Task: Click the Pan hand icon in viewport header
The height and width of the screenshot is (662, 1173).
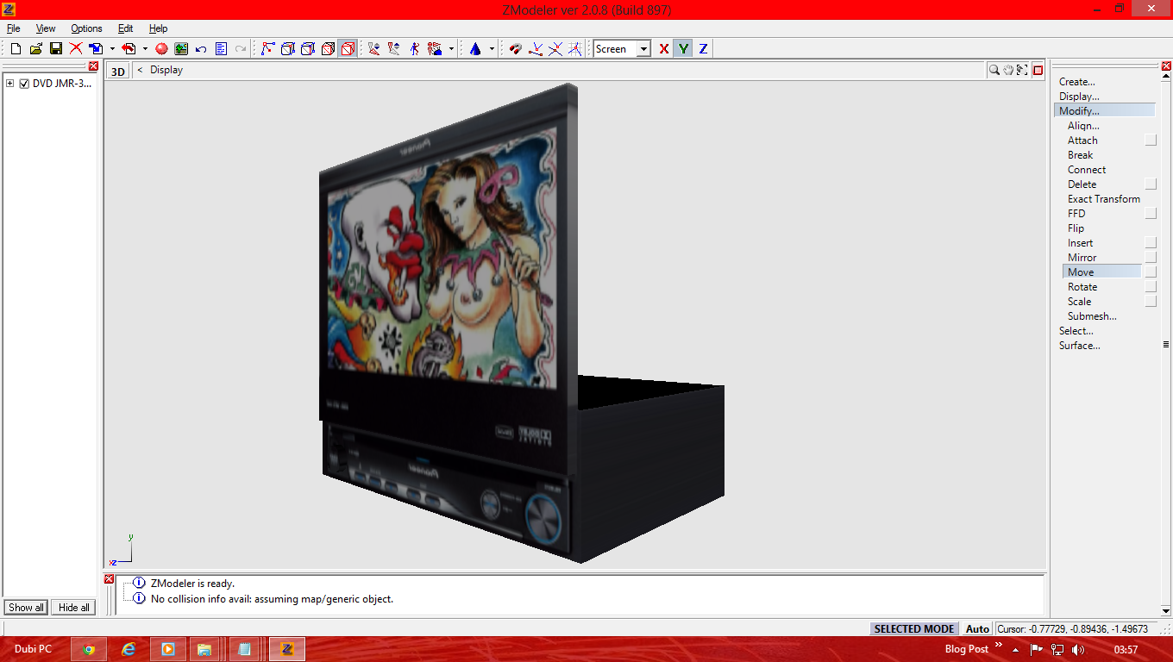Action: [1007, 70]
